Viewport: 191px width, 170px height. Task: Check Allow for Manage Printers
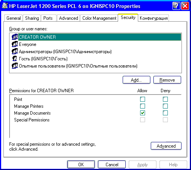(x=142, y=106)
